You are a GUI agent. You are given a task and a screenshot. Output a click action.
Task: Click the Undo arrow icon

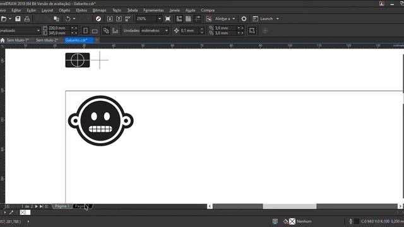click(68, 19)
